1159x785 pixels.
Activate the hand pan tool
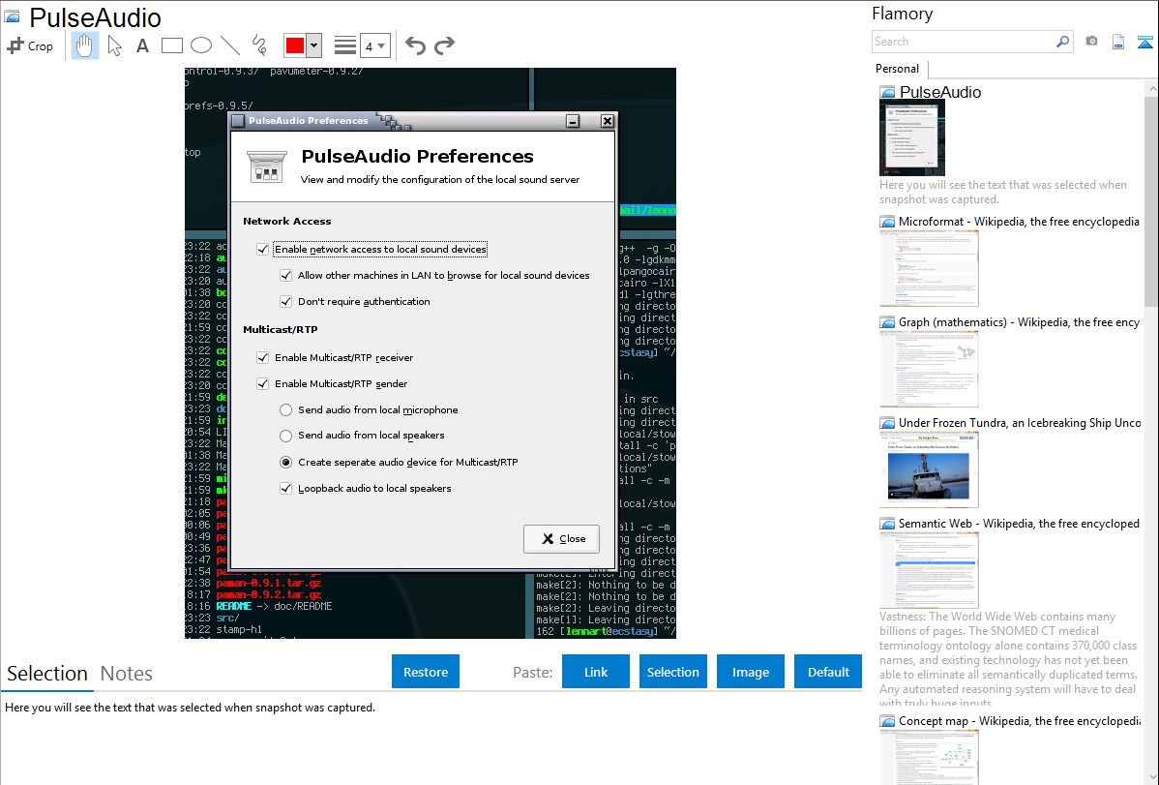(85, 45)
